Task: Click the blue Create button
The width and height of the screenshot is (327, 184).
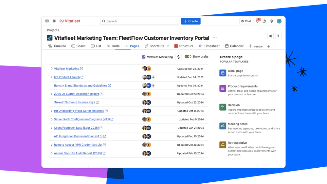Action: 191,21
